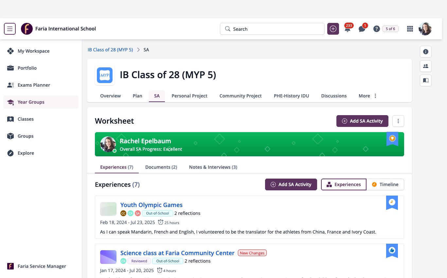Click the help question mark icon
This screenshot has width=447, height=278.
click(377, 29)
